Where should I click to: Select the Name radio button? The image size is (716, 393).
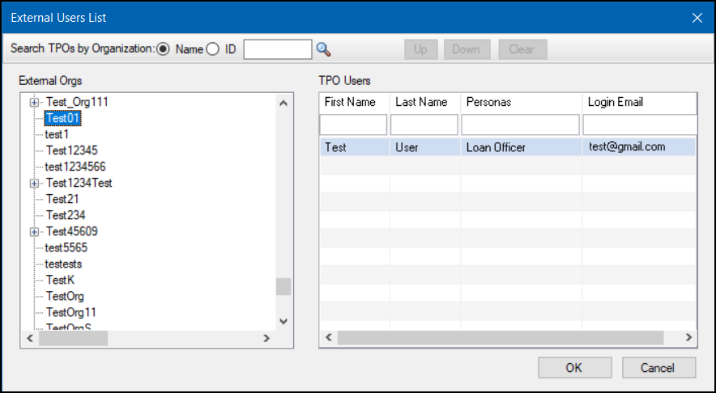click(163, 49)
